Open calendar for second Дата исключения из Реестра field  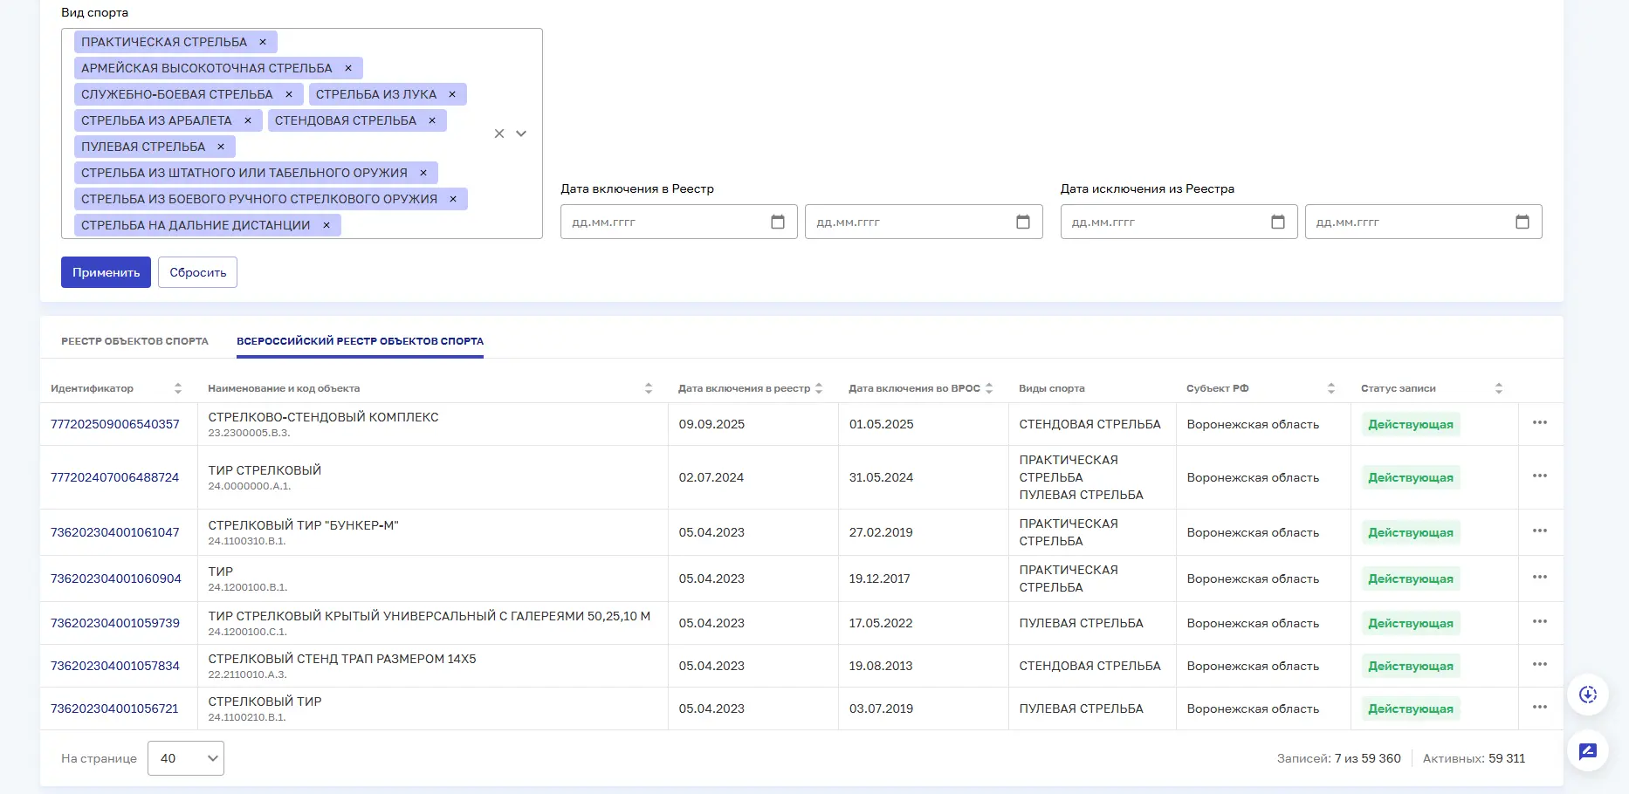click(x=1522, y=222)
